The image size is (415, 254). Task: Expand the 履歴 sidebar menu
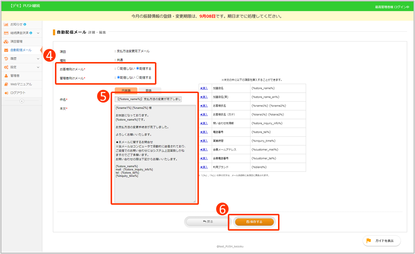(38, 58)
